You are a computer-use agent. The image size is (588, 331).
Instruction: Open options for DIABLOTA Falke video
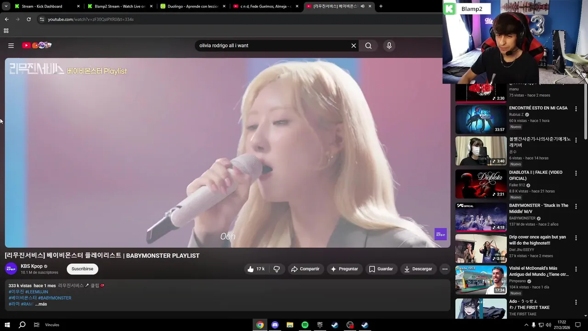pyautogui.click(x=576, y=173)
